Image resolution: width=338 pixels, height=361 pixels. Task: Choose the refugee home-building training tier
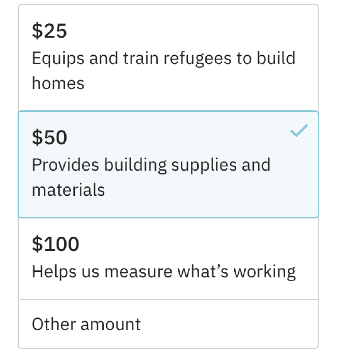168,58
